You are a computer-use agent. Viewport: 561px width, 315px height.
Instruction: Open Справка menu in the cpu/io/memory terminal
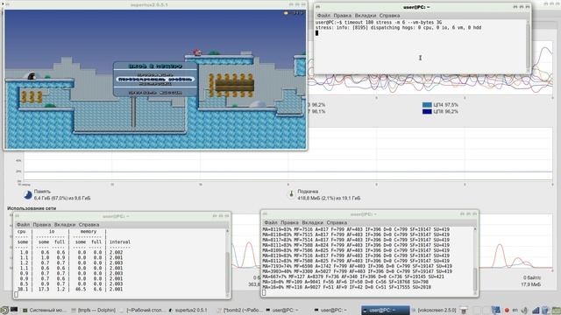(x=89, y=225)
